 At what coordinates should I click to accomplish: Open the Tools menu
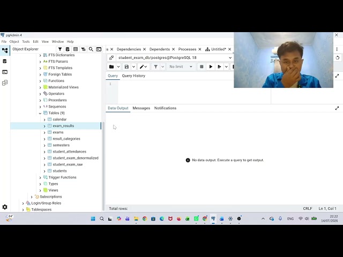(x=26, y=42)
